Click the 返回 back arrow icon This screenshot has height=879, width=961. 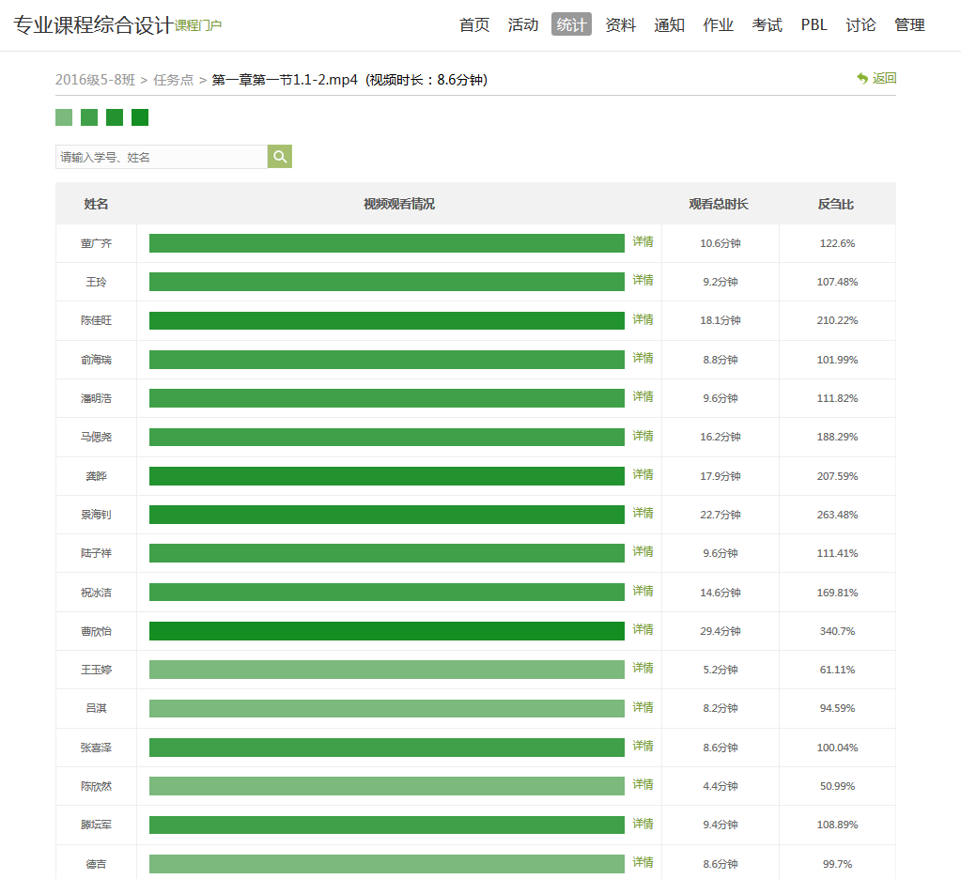tap(862, 79)
